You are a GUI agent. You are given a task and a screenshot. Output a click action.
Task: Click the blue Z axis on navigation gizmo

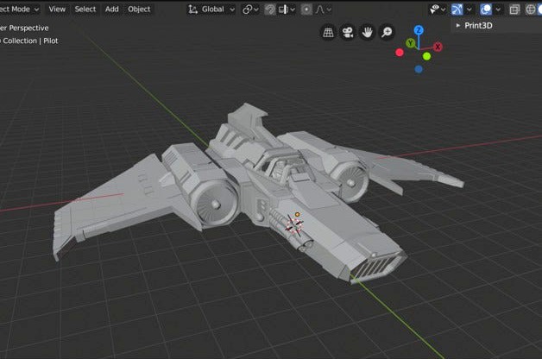[419, 30]
